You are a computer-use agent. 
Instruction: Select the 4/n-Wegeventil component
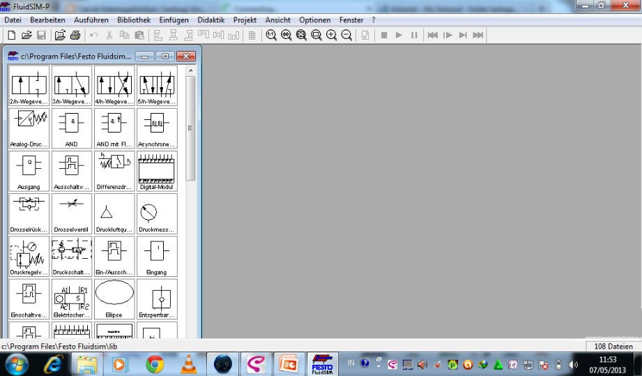coord(114,86)
